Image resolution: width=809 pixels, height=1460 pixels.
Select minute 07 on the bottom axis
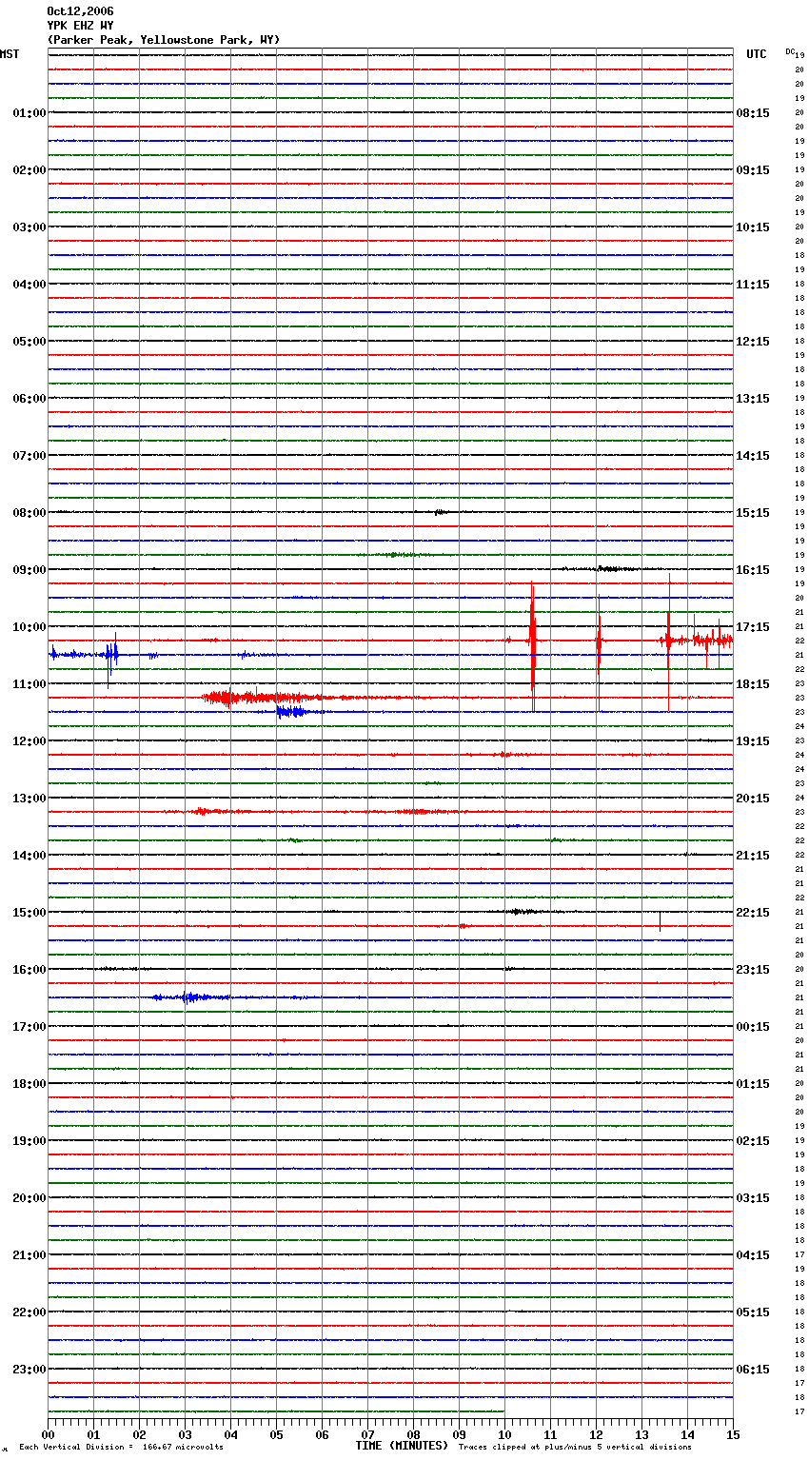(367, 1433)
